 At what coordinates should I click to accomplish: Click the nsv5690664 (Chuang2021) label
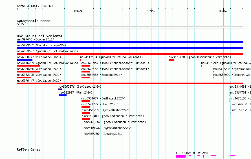(x=103, y=134)
